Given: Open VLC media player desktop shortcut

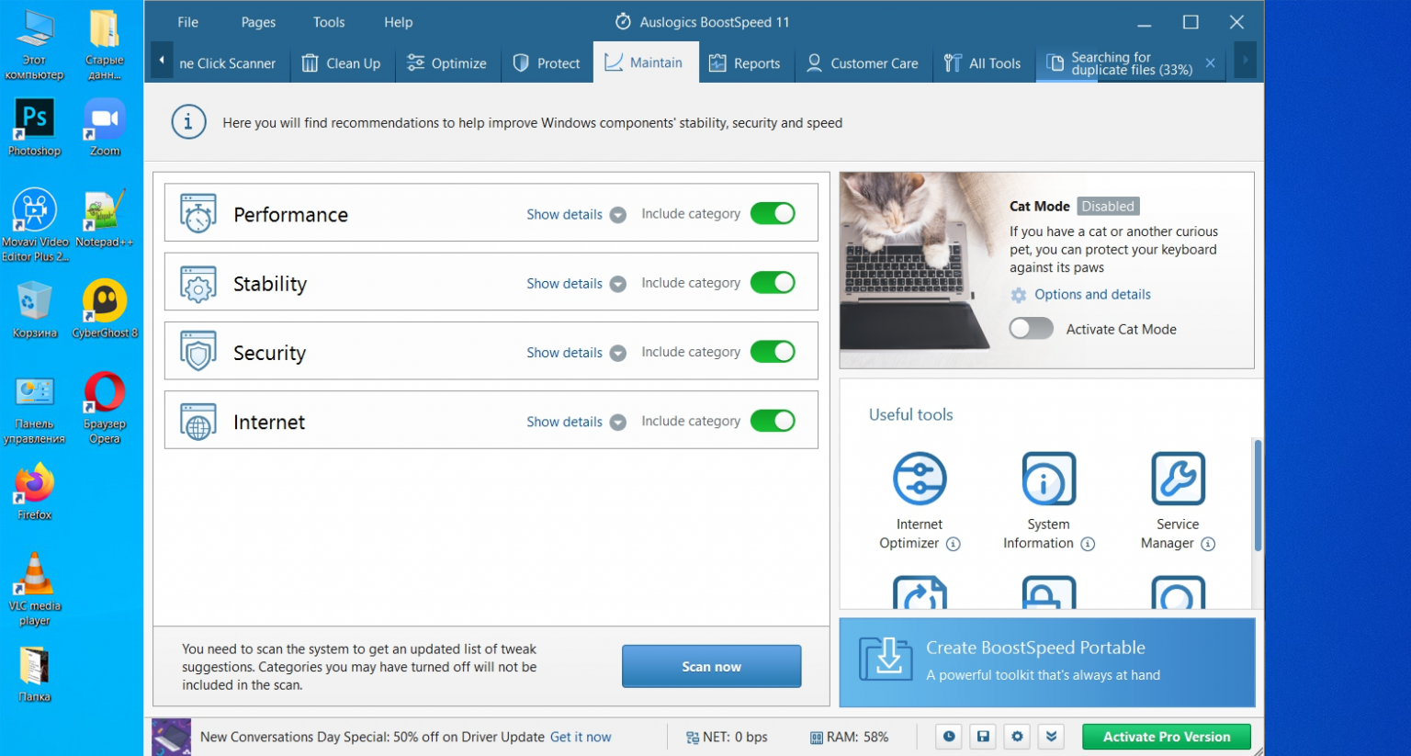Looking at the screenshot, I should point(34,589).
